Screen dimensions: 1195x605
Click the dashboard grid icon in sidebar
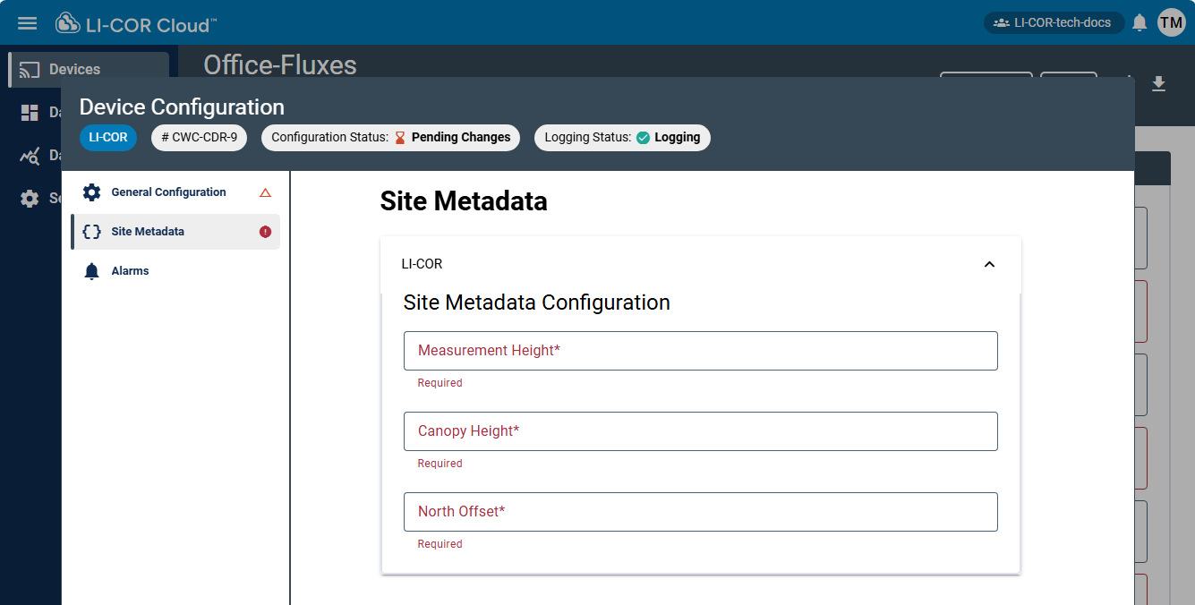30,112
